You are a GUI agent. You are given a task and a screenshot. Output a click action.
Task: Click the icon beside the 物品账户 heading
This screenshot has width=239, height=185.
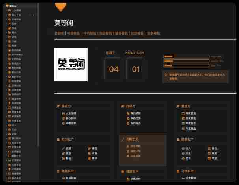[58, 172]
